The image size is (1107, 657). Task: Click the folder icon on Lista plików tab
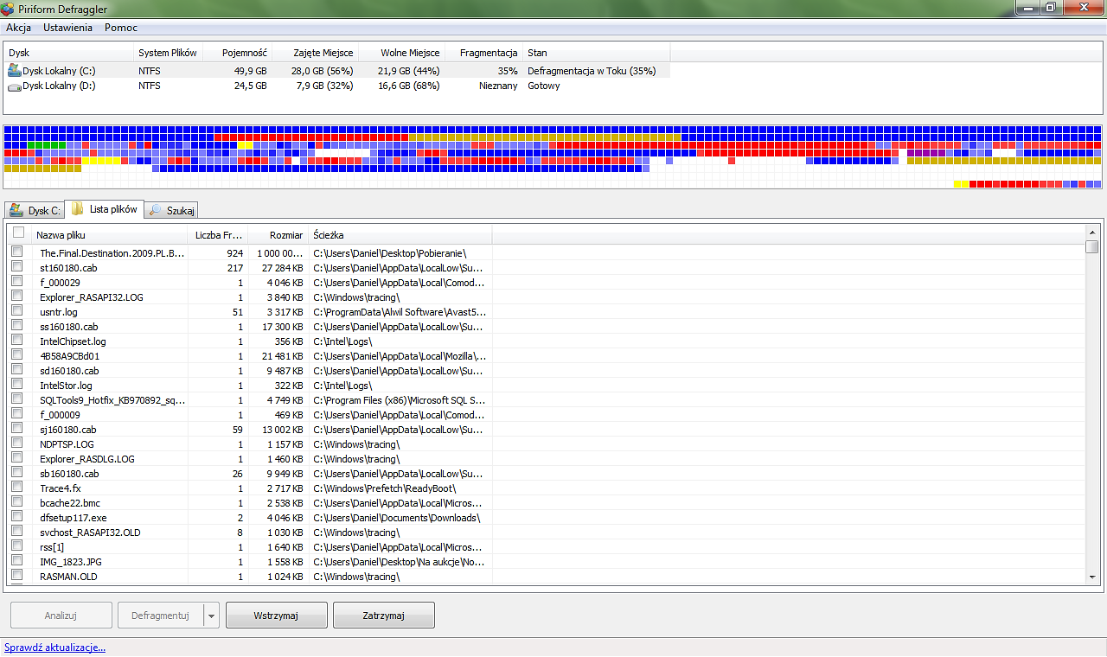click(x=78, y=209)
